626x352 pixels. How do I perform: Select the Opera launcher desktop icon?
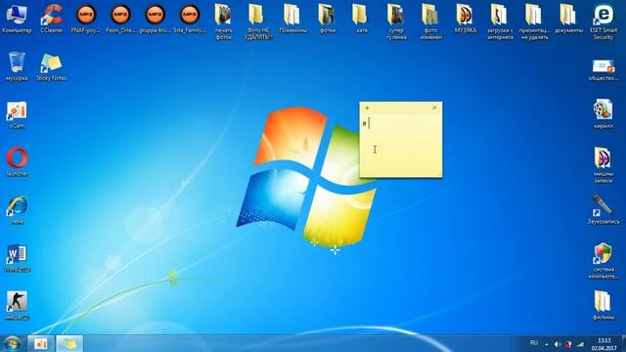coord(17,162)
